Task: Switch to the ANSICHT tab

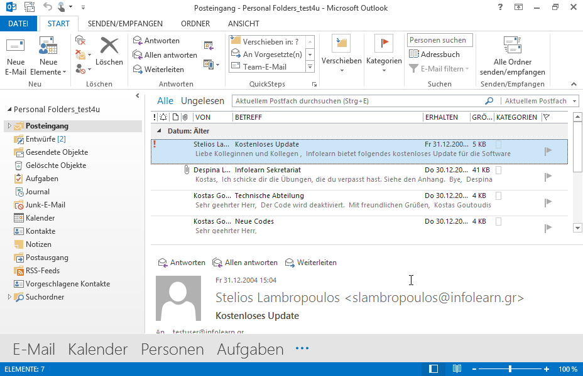Action: pyautogui.click(x=244, y=24)
